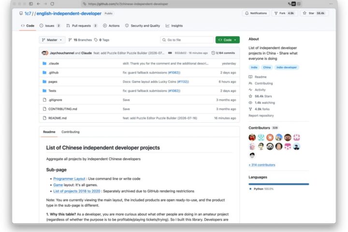Open the 3,184 commits history icon
The height and width of the screenshot is (232, 348).
tap(213, 53)
